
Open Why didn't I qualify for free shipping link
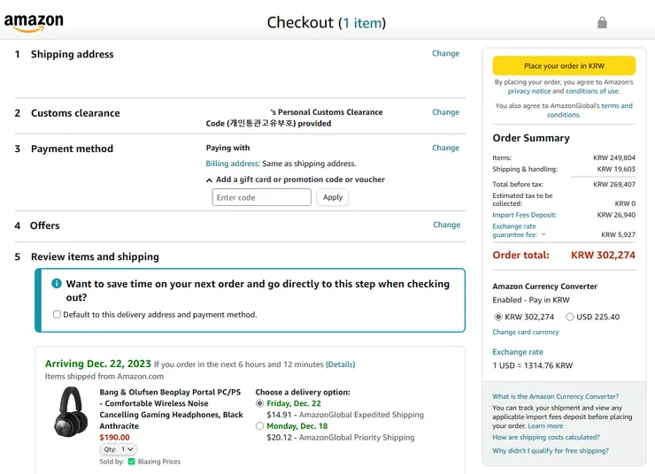pos(551,451)
